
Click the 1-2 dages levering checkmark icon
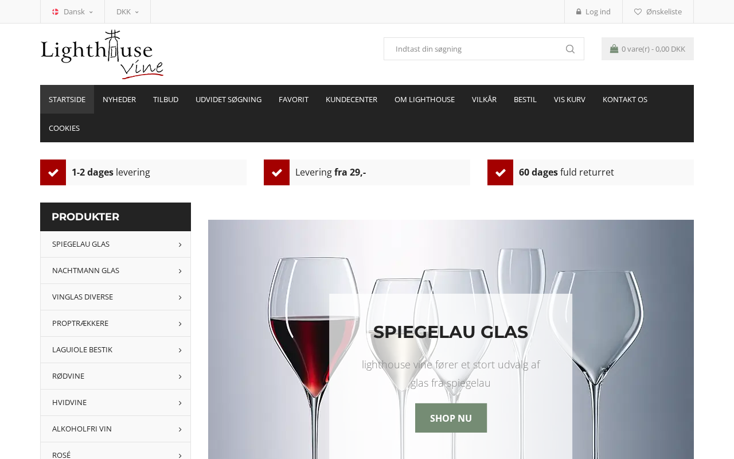point(53,172)
